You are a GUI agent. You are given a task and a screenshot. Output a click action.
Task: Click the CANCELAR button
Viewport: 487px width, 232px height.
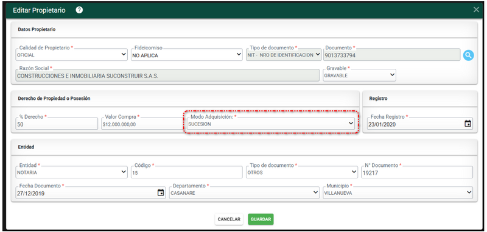tap(229, 219)
